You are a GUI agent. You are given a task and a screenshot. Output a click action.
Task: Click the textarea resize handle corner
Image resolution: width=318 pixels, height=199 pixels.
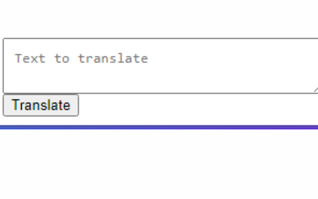tap(316, 90)
